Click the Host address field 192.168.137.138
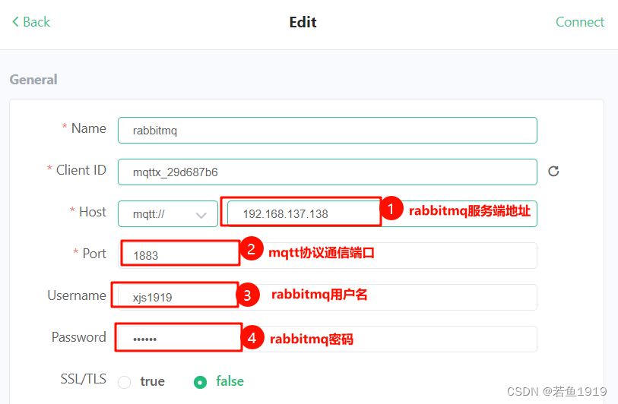The width and height of the screenshot is (618, 404). [x=382, y=214]
